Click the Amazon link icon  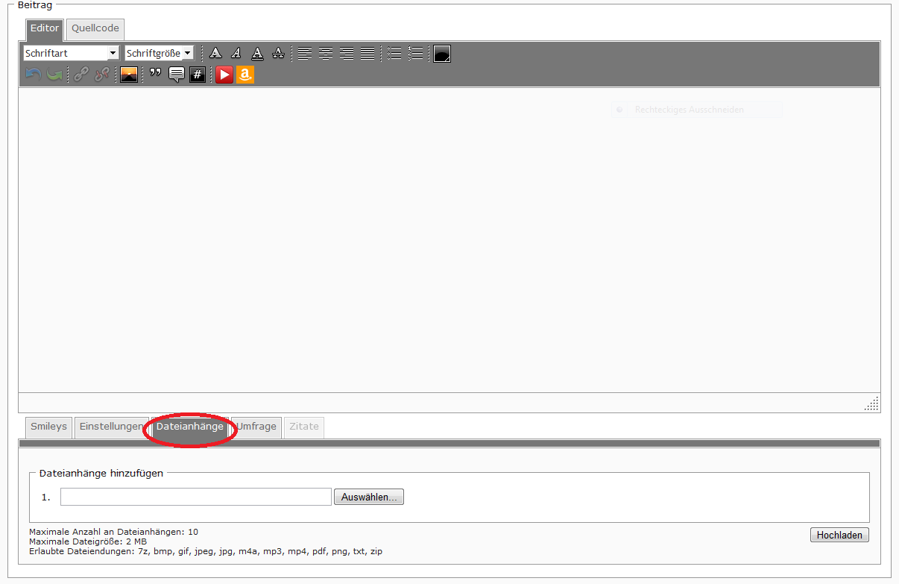pyautogui.click(x=245, y=75)
